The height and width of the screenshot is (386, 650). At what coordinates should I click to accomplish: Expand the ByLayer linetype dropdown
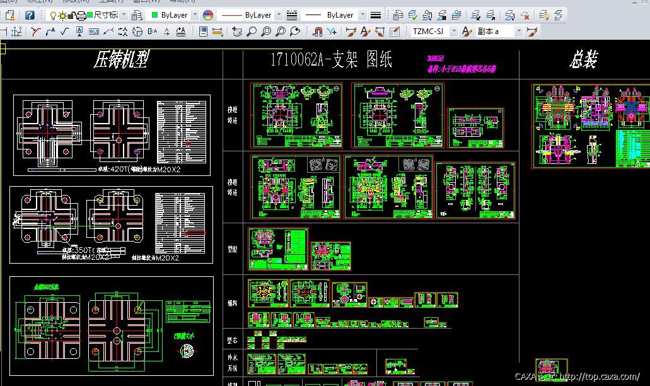click(278, 15)
